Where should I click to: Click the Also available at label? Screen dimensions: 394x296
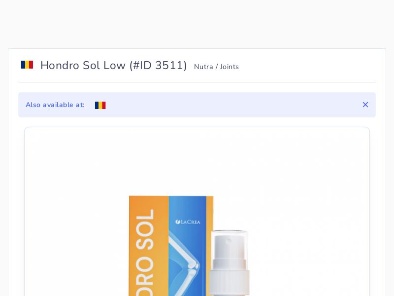pos(55,105)
